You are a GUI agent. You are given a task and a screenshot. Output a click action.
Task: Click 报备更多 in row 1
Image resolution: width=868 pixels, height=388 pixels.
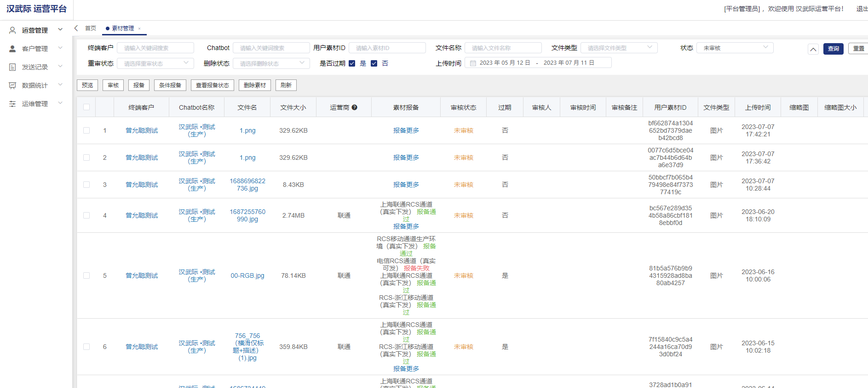[x=406, y=130]
